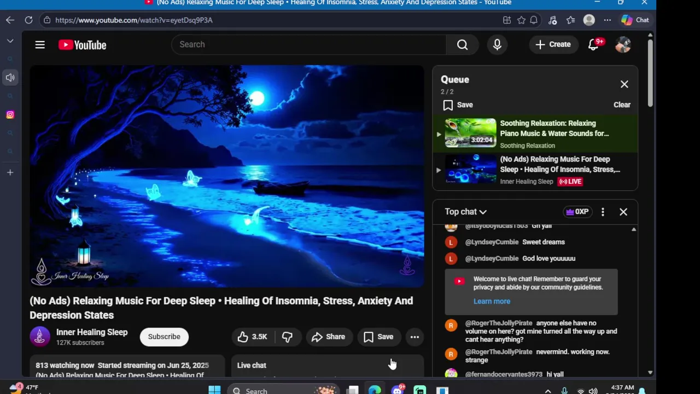Screen dimensions: 700x394
Task: Like the video (3.5K thumbs up)
Action: click(253, 337)
